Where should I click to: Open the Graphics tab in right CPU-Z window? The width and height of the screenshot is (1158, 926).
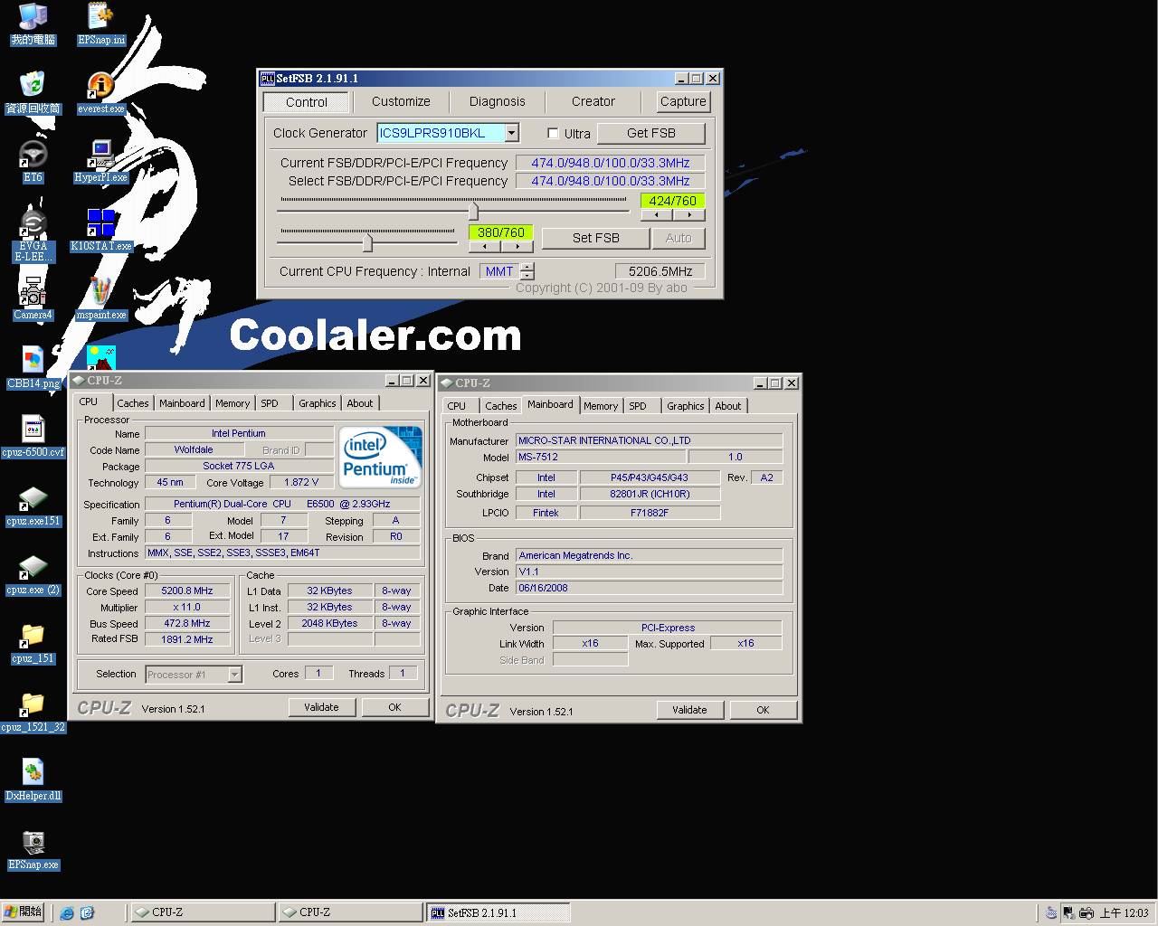pyautogui.click(x=685, y=406)
